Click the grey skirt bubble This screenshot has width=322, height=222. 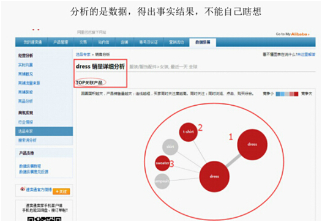[x=170, y=147]
